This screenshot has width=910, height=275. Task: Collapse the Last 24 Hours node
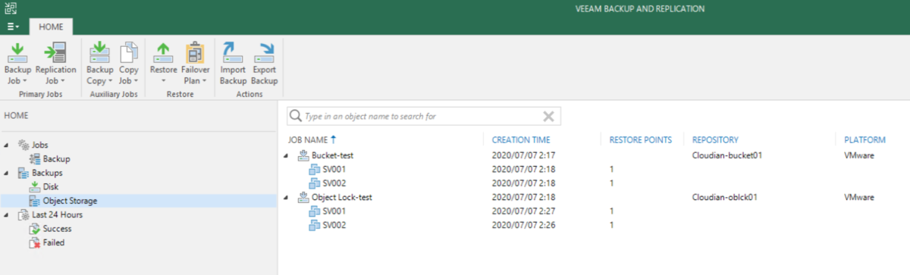click(7, 214)
